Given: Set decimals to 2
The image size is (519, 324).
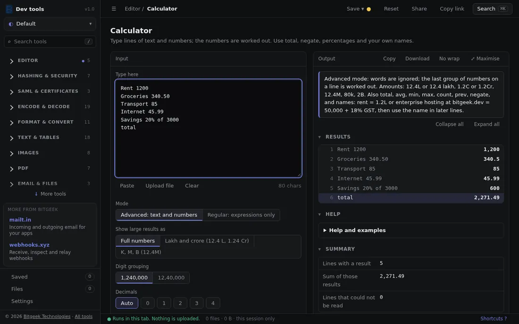Looking at the screenshot, I should 180,303.
